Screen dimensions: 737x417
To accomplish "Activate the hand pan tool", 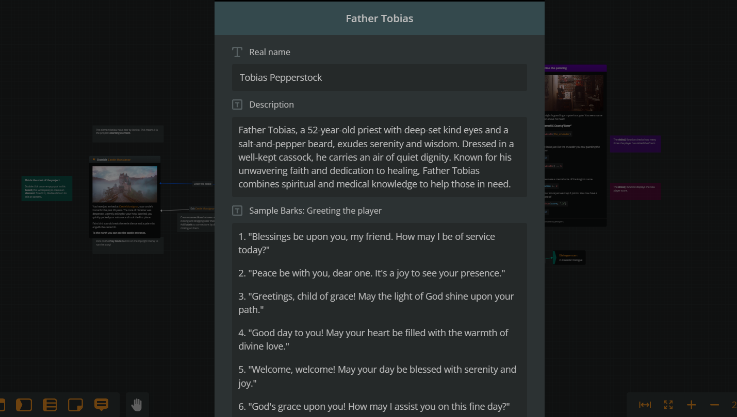I will click(137, 405).
